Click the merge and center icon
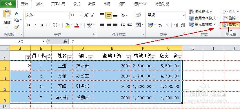This screenshot has width=240, height=109. point(138,25)
